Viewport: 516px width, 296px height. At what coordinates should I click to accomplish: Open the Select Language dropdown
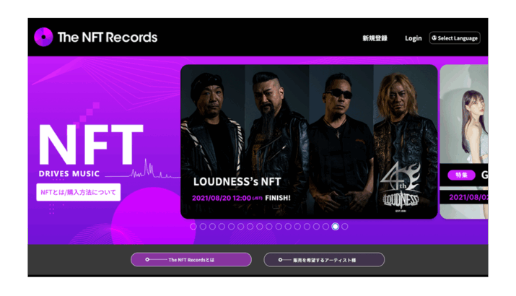pyautogui.click(x=455, y=38)
